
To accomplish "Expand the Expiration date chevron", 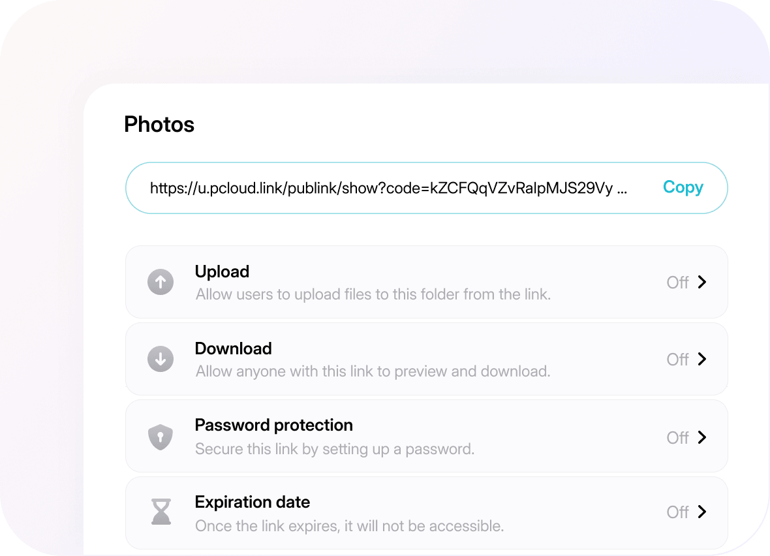I will click(703, 513).
